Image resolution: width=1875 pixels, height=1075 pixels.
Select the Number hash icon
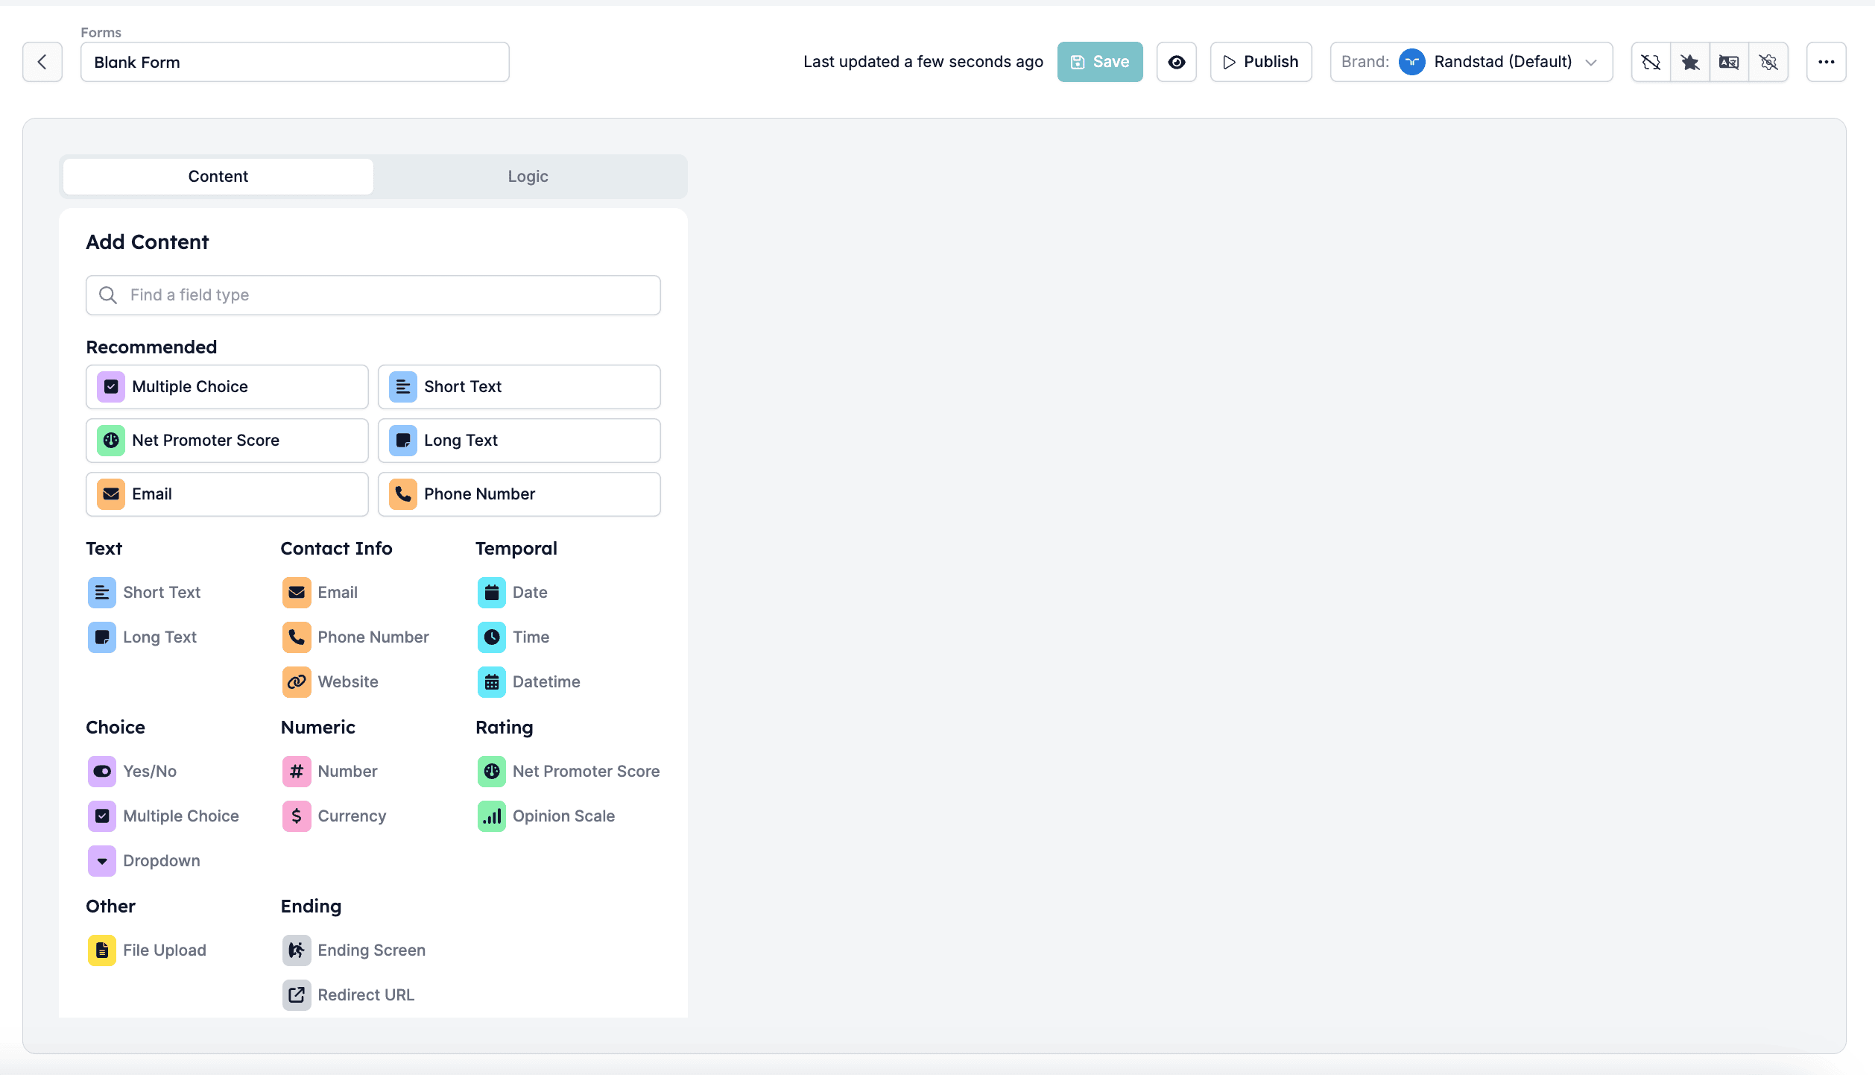pos(297,772)
